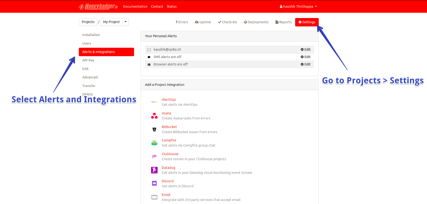Click the Documentation link in header

pos(135,6)
